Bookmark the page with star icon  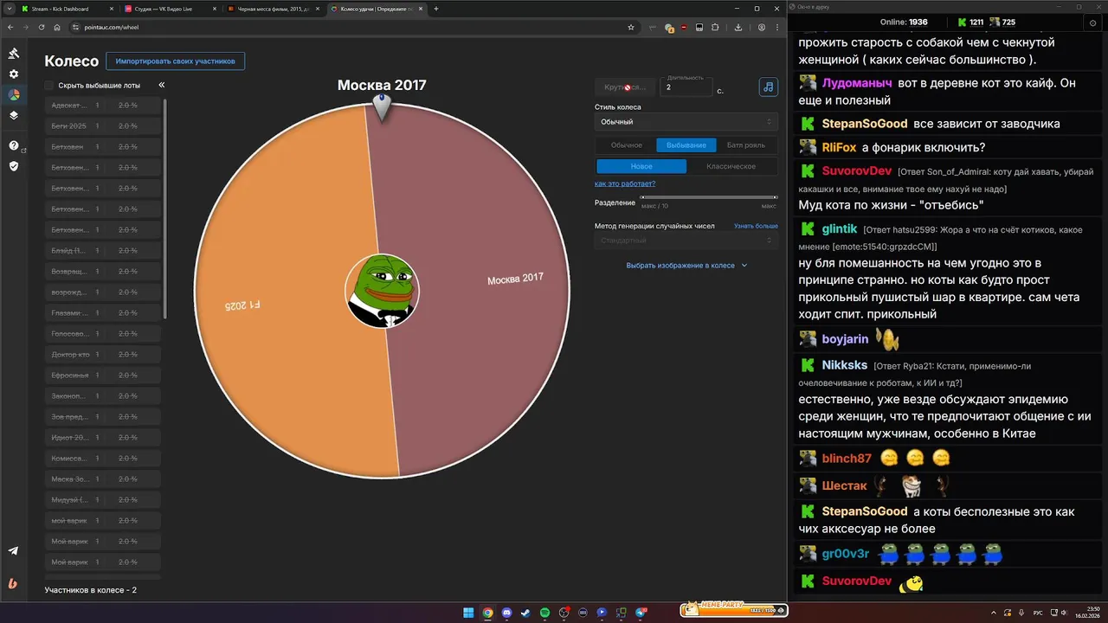[x=631, y=27]
